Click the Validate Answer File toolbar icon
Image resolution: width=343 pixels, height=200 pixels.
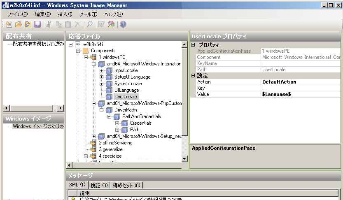[101, 24]
